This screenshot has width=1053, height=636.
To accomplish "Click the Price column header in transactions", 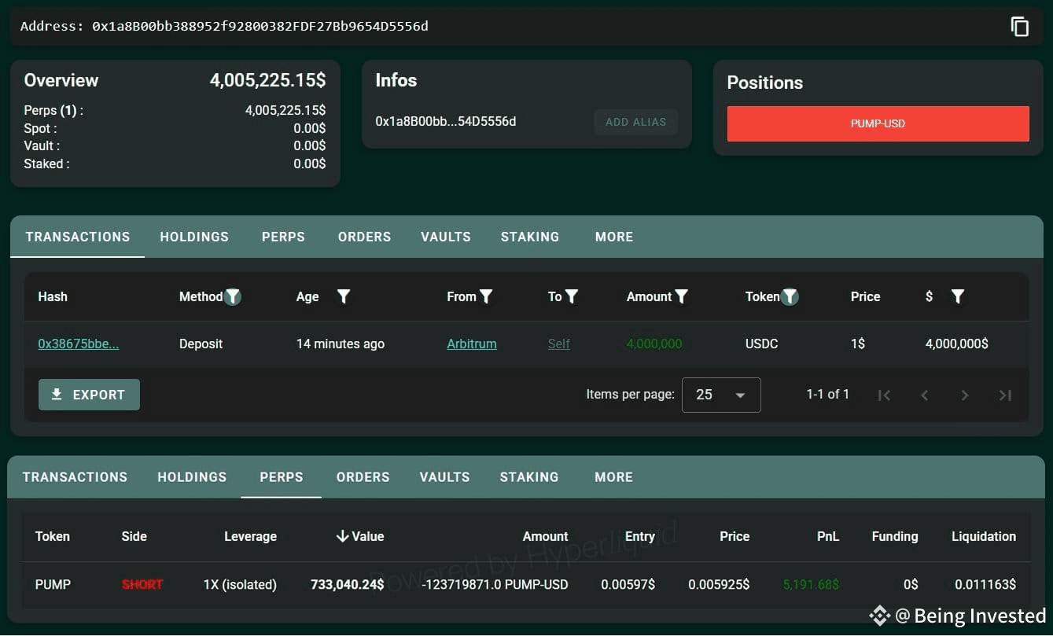I will click(x=865, y=296).
